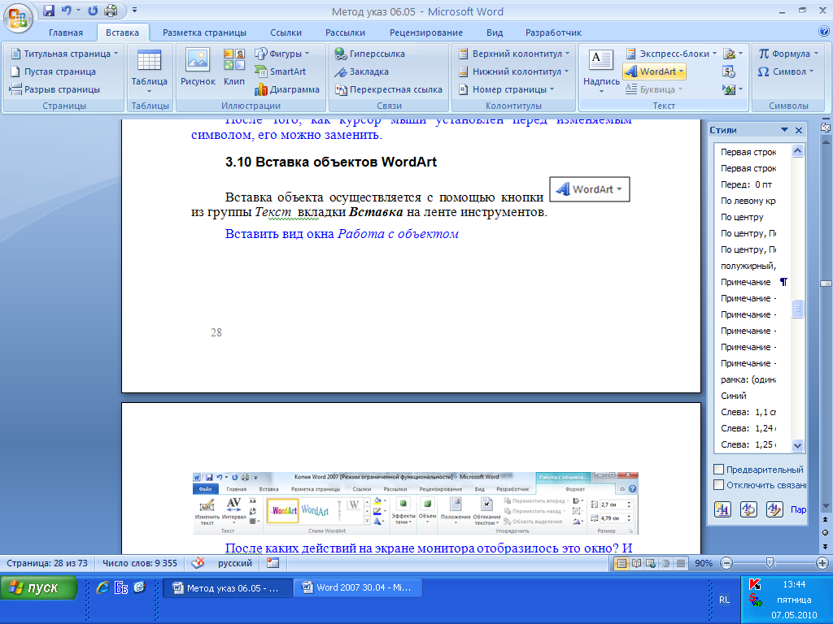Insert a Гиперссылка hyperlink
The height and width of the screenshot is (624, 833).
pos(370,54)
